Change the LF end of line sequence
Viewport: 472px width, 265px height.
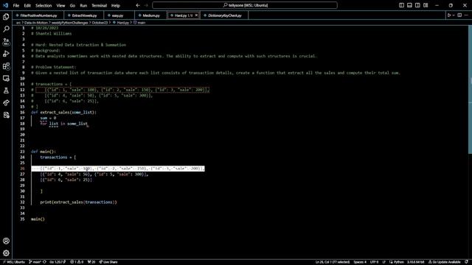pos(383,262)
